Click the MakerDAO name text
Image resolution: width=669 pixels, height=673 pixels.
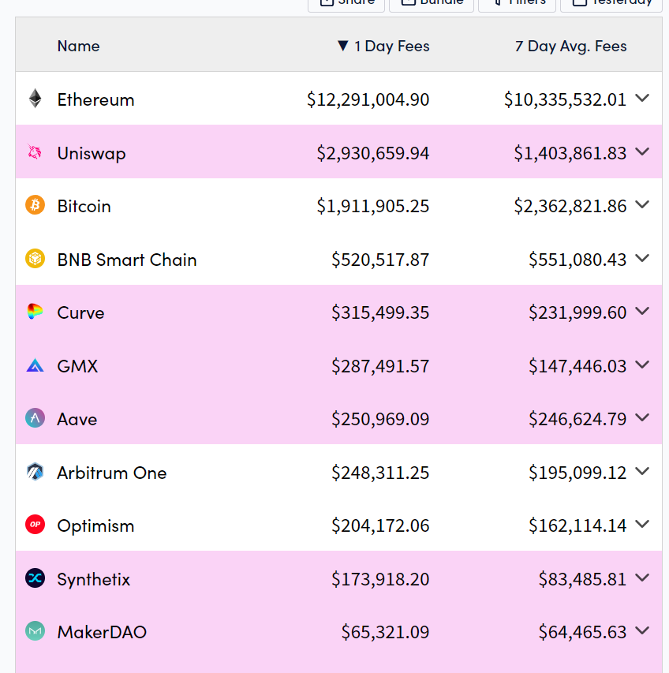[x=102, y=632]
